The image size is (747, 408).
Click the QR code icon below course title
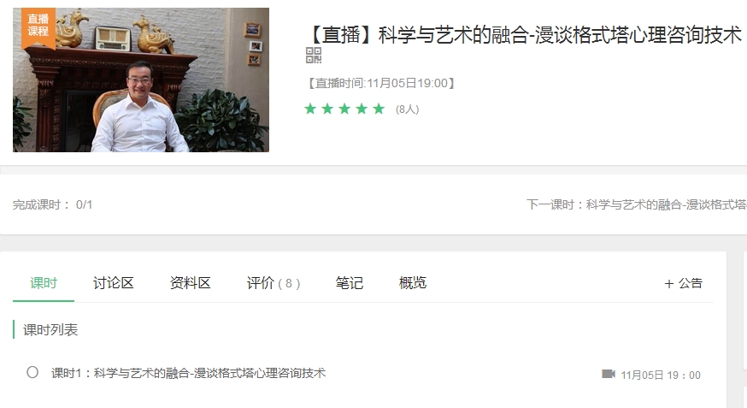click(x=314, y=56)
